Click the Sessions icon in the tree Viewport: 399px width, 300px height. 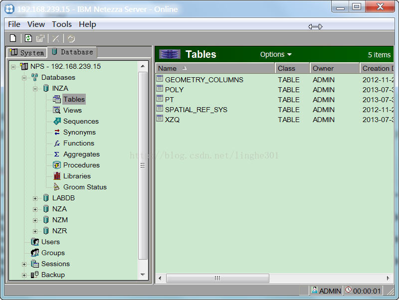coord(35,264)
